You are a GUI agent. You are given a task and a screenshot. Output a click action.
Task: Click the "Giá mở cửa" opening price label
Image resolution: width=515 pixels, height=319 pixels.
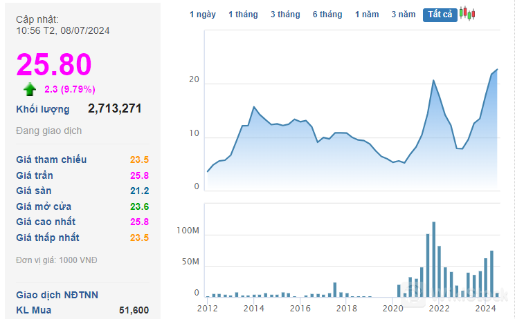point(44,206)
